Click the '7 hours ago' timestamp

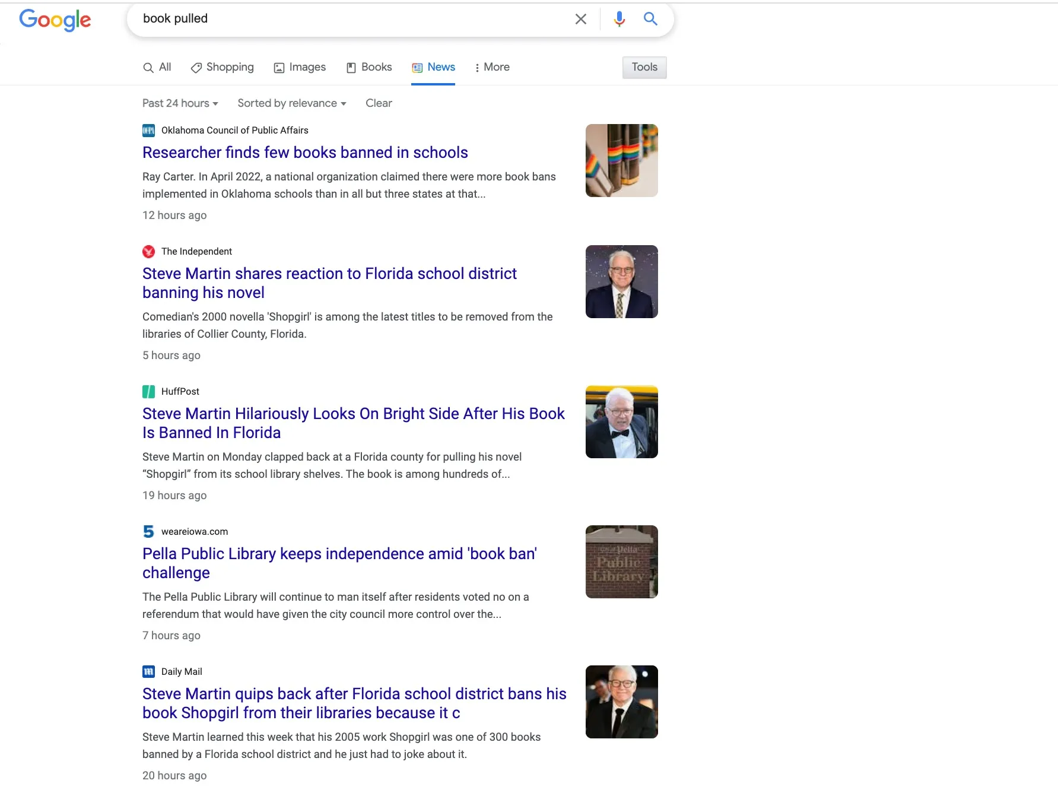171,635
